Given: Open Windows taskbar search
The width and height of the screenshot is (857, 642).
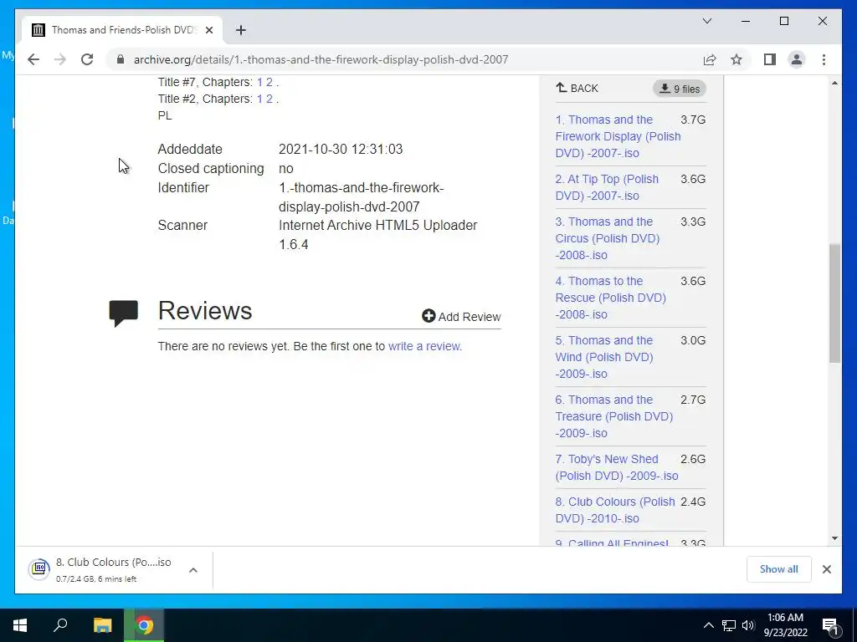Looking at the screenshot, I should (x=60, y=625).
